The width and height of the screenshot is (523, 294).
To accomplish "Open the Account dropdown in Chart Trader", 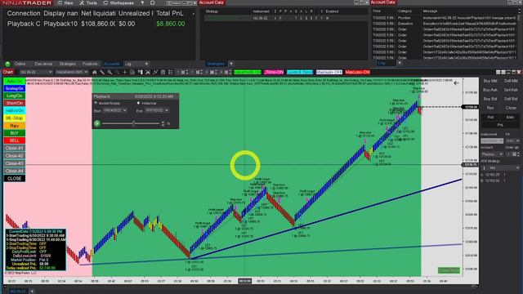I will coord(492,154).
